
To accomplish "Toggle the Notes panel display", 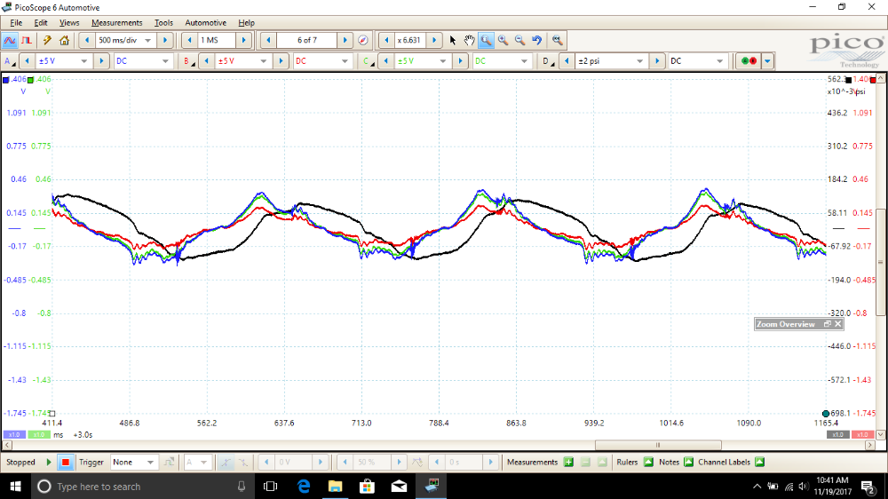I will tap(687, 462).
